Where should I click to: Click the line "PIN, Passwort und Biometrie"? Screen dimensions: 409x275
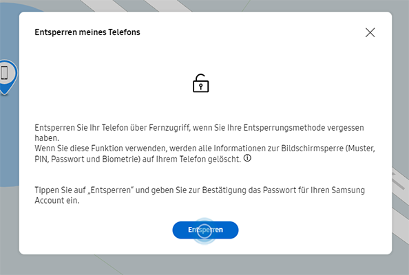click(138, 159)
